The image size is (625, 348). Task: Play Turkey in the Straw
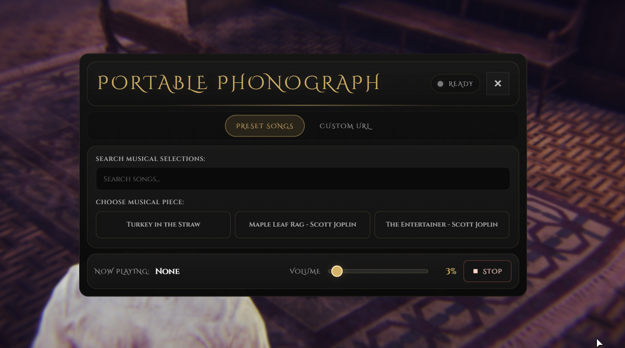(x=163, y=225)
